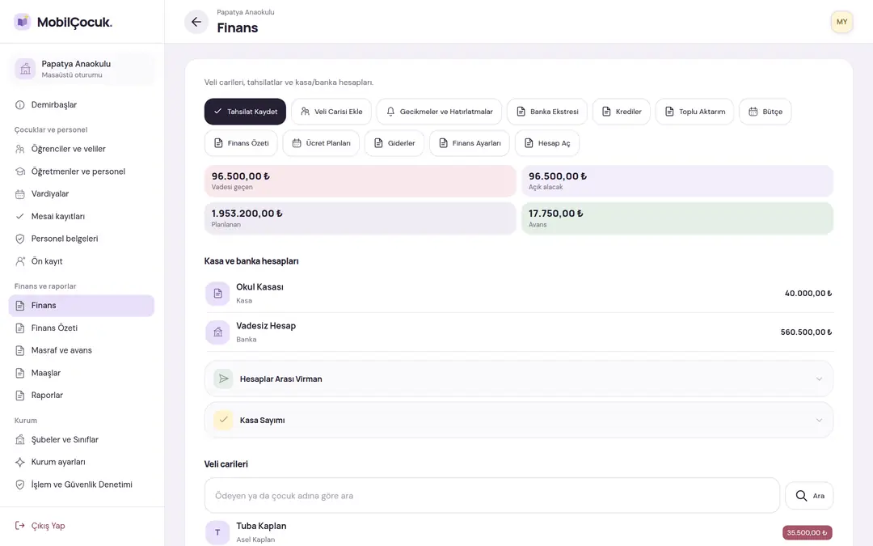Viewport: 873px width, 546px height.
Task: Click the Kasa Sayımı check icon
Action: tap(223, 420)
